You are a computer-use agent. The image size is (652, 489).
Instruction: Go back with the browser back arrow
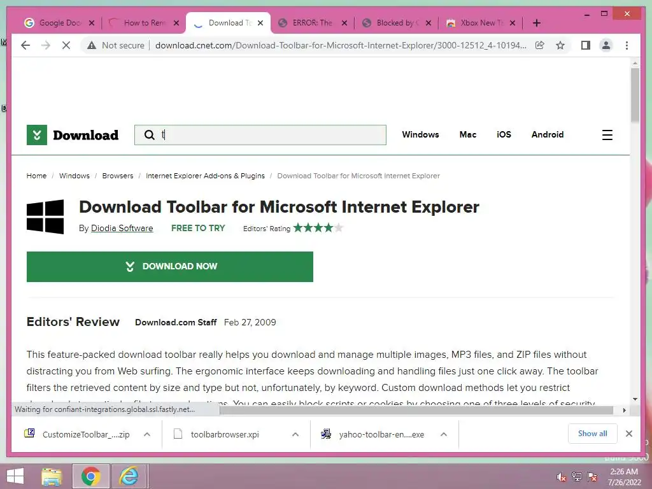pyautogui.click(x=25, y=45)
